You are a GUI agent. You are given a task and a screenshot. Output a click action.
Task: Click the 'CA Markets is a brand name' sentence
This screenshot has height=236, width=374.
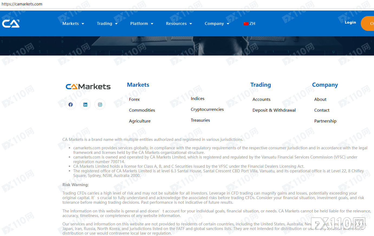(x=153, y=140)
